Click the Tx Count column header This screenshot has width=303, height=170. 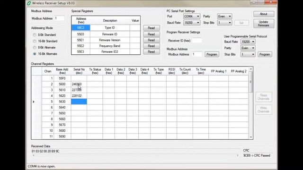185,71
